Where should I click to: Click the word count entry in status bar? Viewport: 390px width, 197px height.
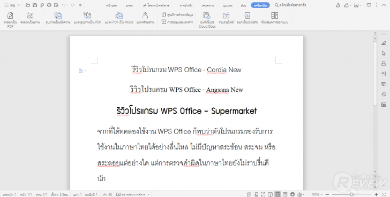[x=108, y=194]
